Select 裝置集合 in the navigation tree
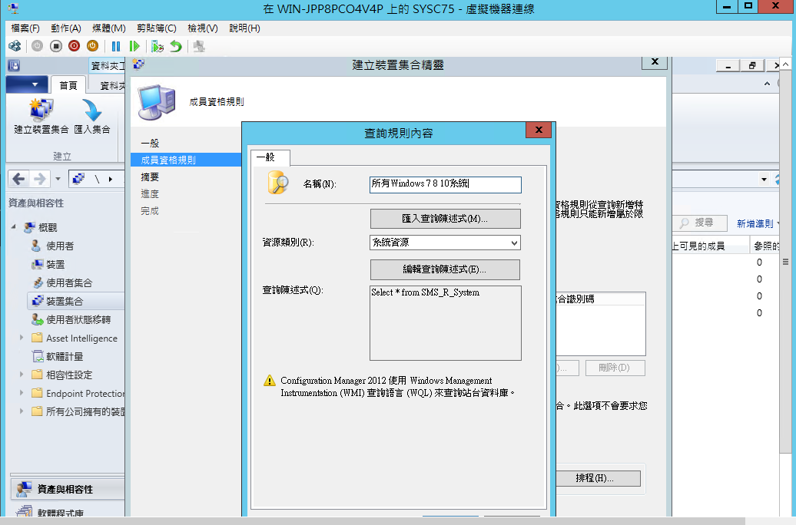Screen dimensions: 796x525 click(65, 302)
